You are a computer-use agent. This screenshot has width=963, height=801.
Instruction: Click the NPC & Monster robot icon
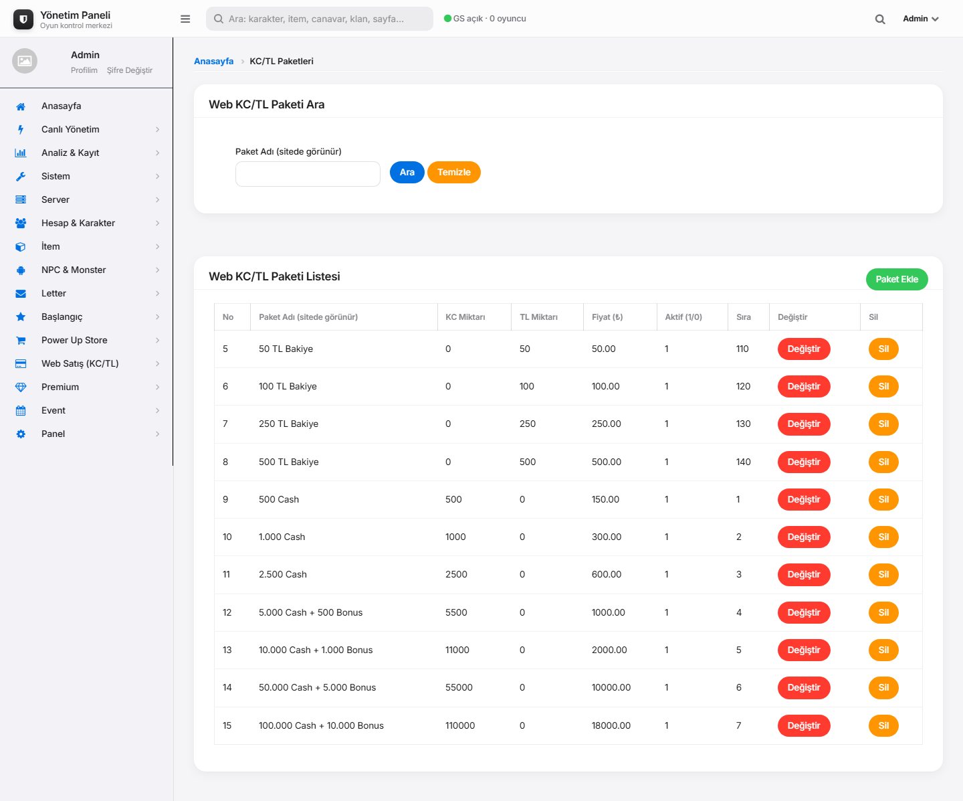point(21,270)
